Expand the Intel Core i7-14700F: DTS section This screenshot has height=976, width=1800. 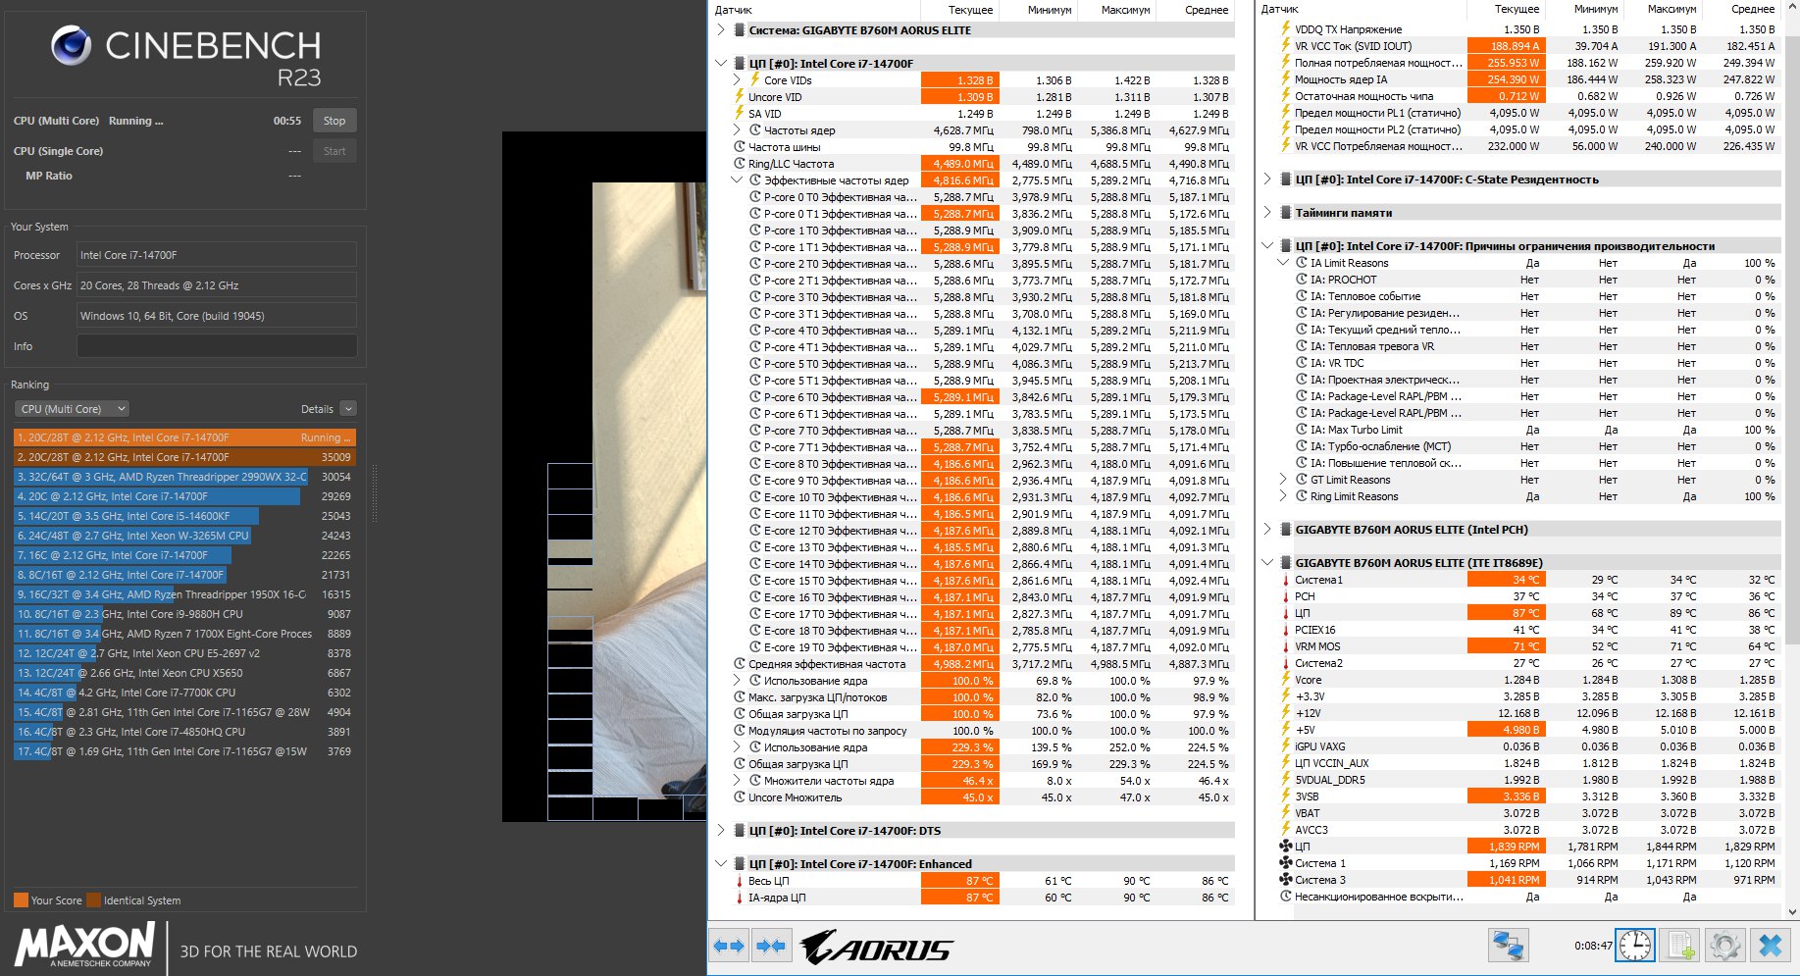tap(721, 831)
